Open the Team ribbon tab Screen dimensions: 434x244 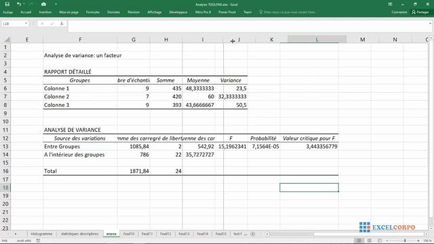click(248, 12)
